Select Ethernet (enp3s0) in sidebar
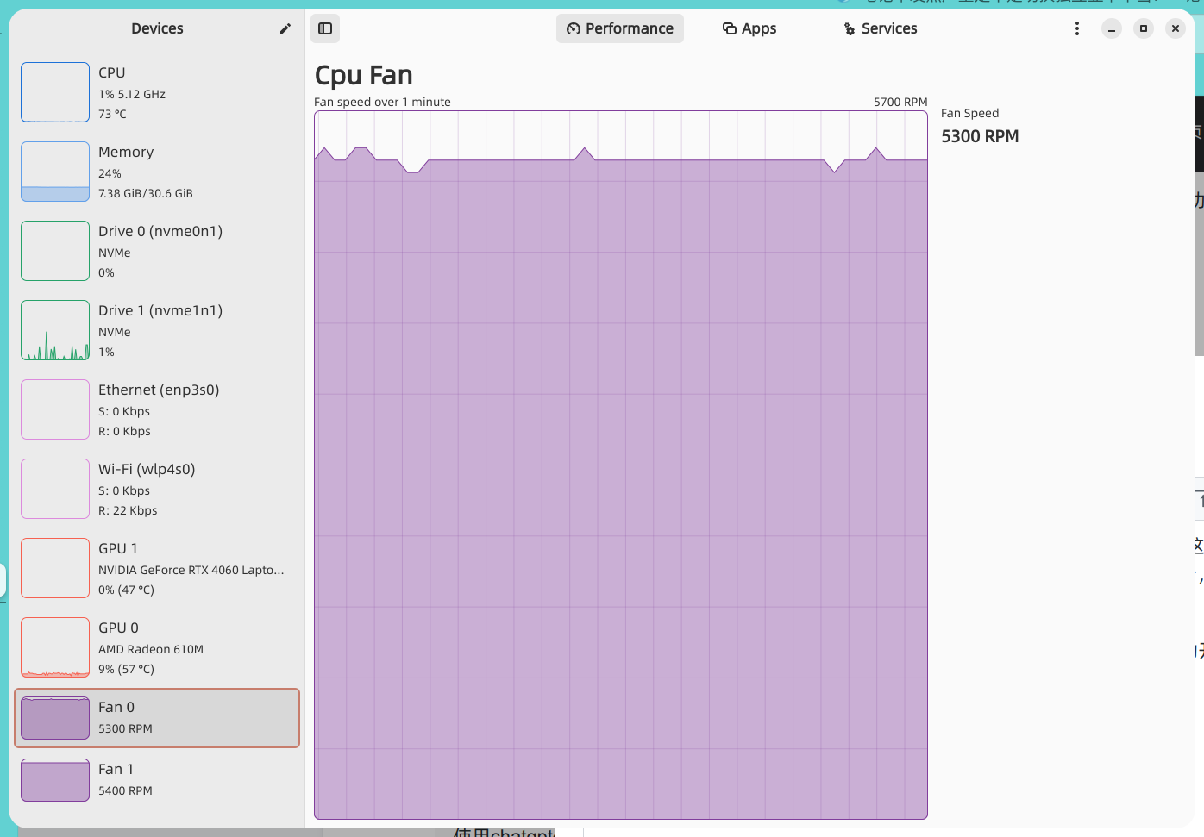This screenshot has height=837, width=1204. point(157,409)
